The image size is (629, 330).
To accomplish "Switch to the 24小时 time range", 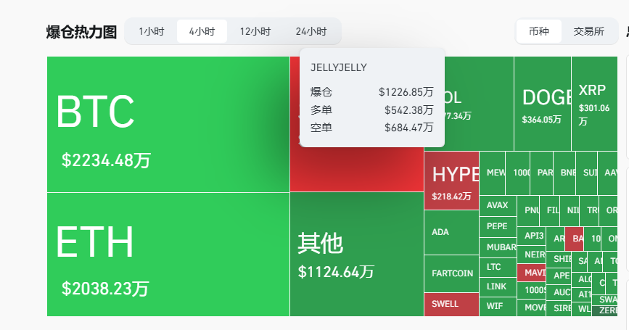I will (x=311, y=31).
